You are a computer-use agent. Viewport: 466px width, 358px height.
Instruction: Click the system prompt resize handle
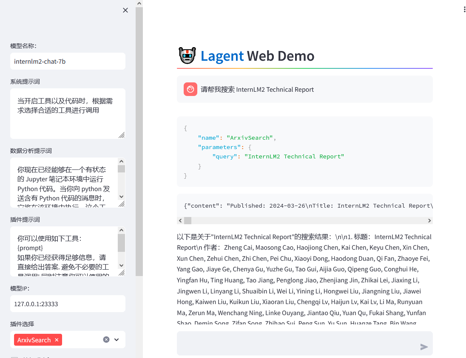click(x=122, y=135)
